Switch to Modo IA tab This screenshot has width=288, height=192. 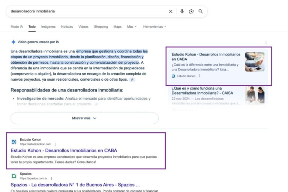pyautogui.click(x=17, y=27)
